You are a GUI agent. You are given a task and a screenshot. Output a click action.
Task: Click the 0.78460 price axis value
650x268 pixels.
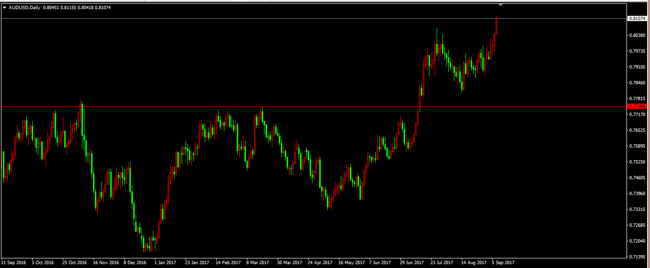[x=637, y=83]
